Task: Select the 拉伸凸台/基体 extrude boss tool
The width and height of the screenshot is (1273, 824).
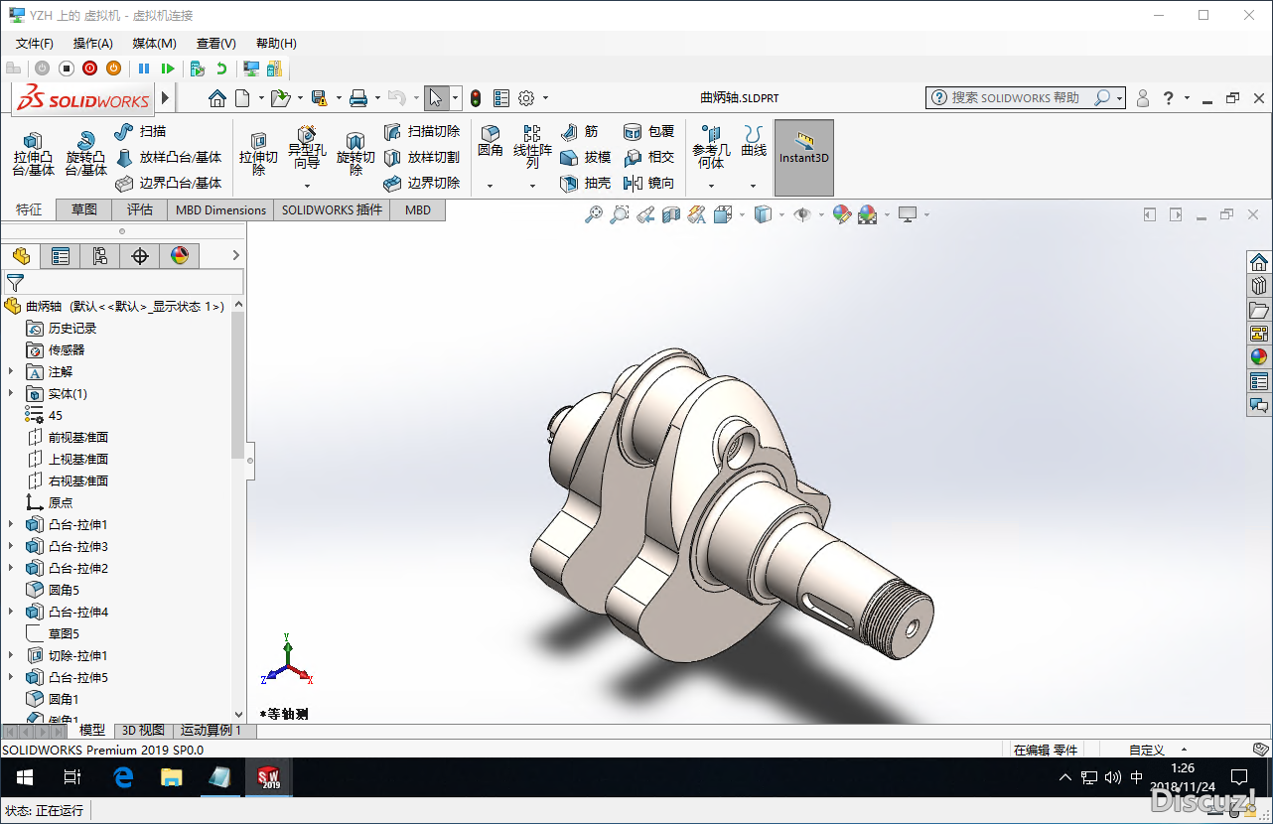Action: (x=34, y=154)
